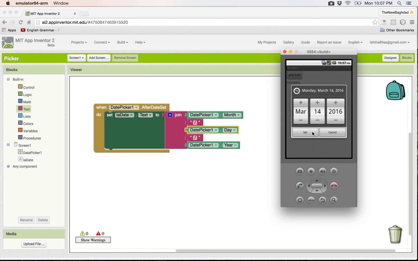Click the Viewer horizontal scrollbar
The width and height of the screenshot is (418, 261).
285,251
